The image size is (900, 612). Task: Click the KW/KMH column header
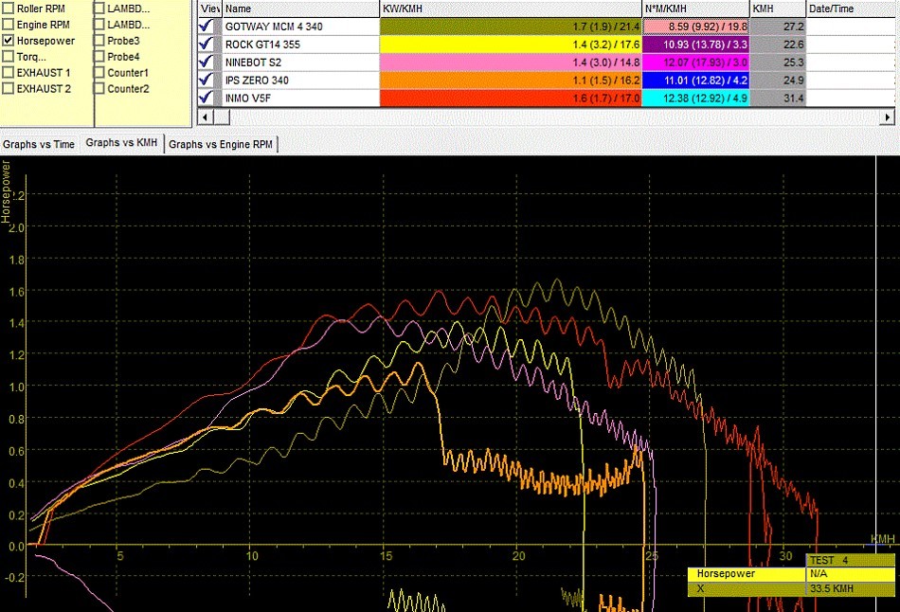pos(510,9)
